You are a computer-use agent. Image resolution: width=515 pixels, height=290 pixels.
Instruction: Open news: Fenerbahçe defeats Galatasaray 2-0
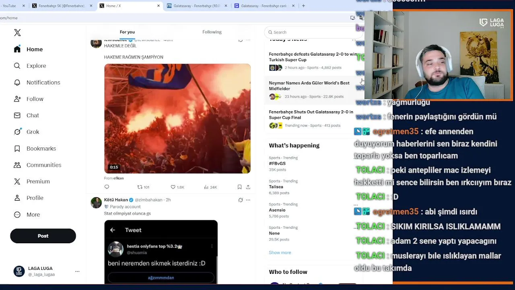pyautogui.click(x=313, y=61)
